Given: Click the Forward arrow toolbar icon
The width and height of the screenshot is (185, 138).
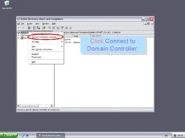Looking at the screenshot, I should point(23,28).
